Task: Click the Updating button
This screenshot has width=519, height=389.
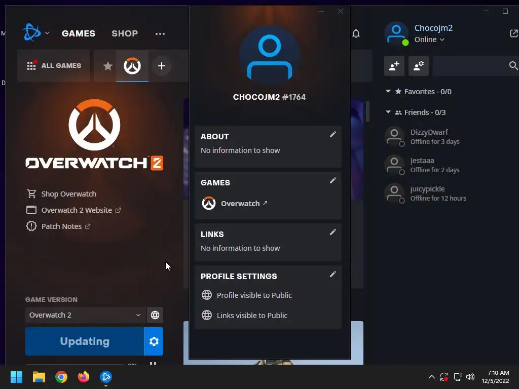Action: (x=85, y=341)
